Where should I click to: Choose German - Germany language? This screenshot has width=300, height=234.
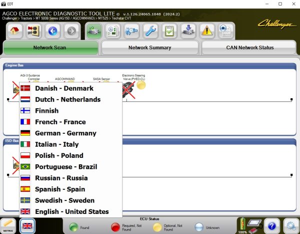[70, 133]
